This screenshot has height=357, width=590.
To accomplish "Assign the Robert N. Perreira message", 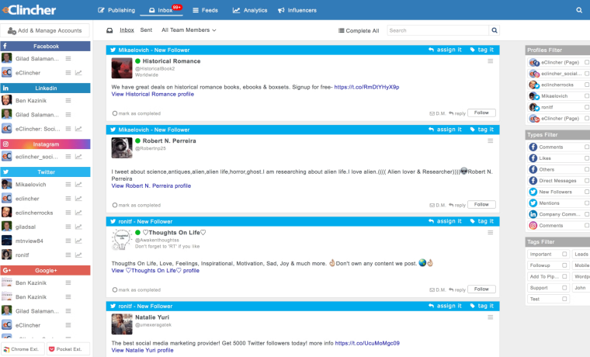I will point(445,130).
